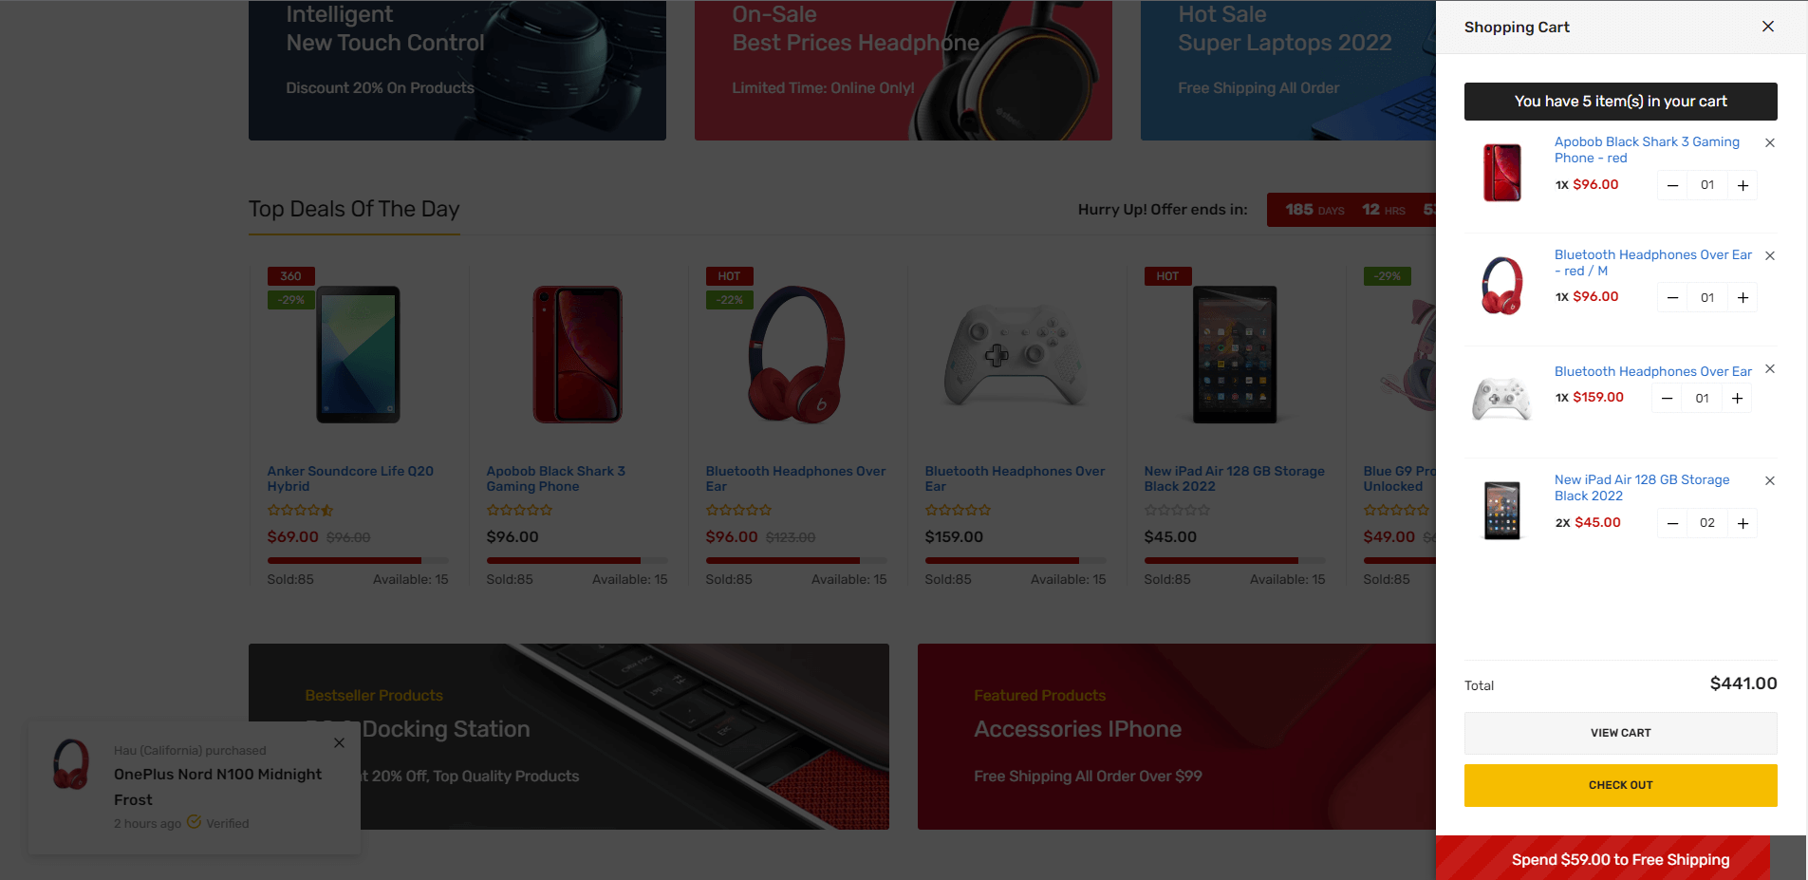The width and height of the screenshot is (1808, 880).
Task: Remove Apobob Black Shark 3 from cart
Action: [1769, 143]
